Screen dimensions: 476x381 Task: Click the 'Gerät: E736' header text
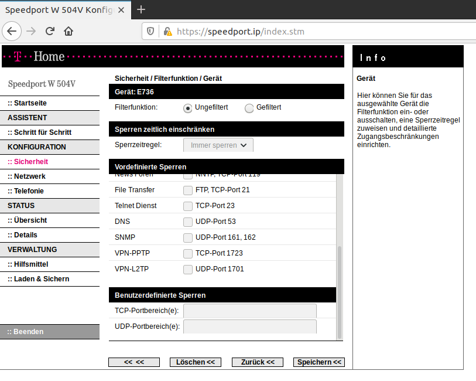coord(134,92)
